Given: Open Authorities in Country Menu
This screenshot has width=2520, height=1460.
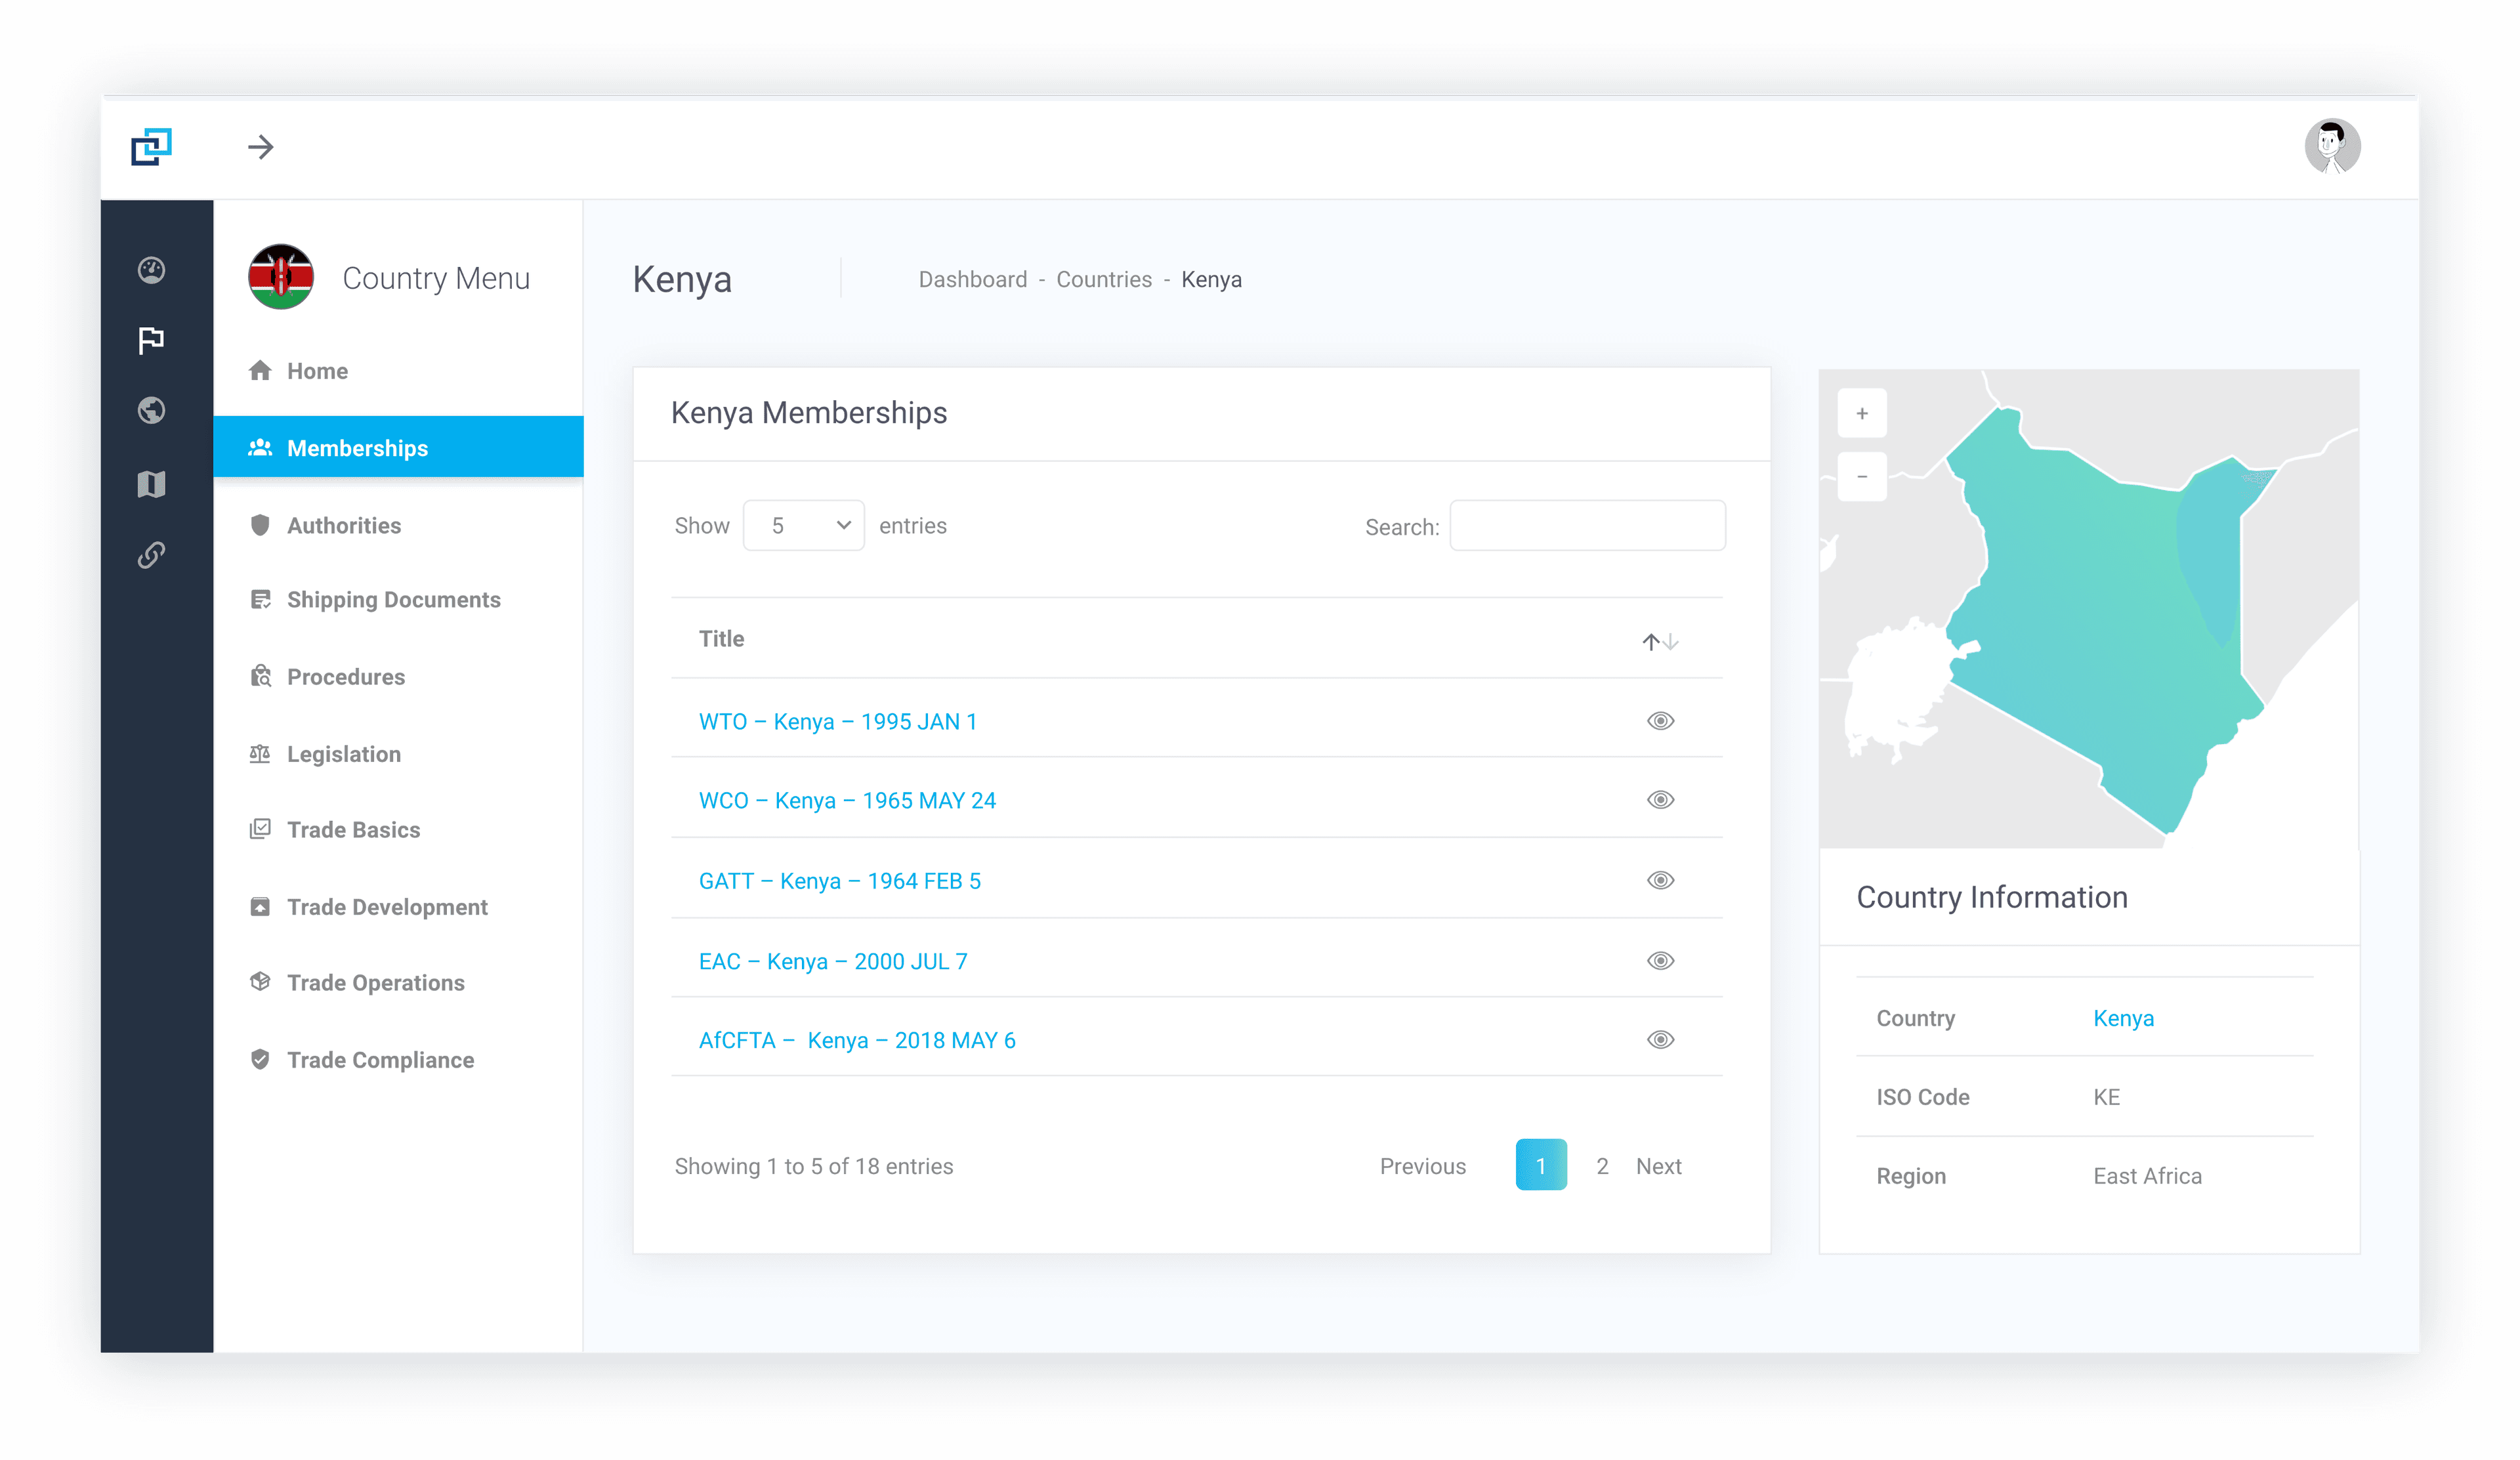Looking at the screenshot, I should (x=344, y=525).
